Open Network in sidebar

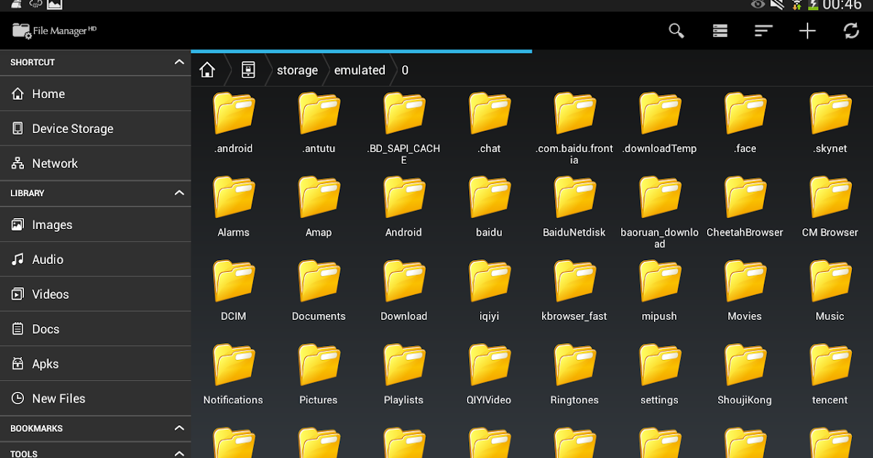(x=55, y=164)
